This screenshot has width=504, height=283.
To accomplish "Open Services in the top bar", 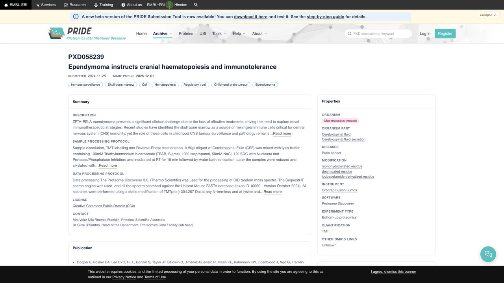I will (x=46, y=5).
